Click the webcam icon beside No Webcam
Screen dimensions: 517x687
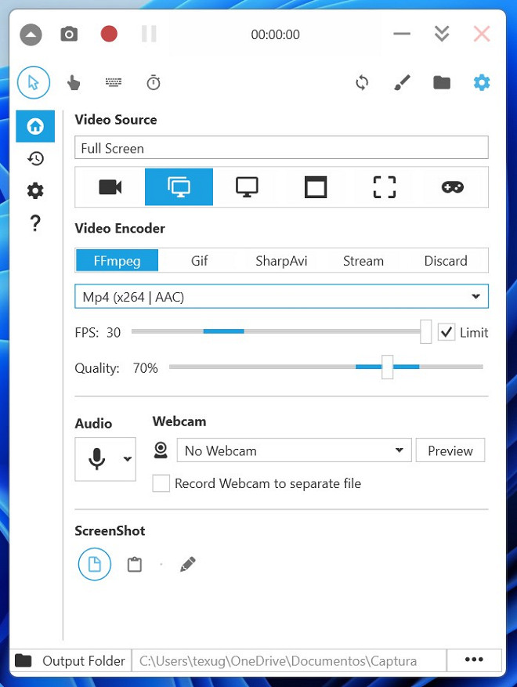(161, 450)
